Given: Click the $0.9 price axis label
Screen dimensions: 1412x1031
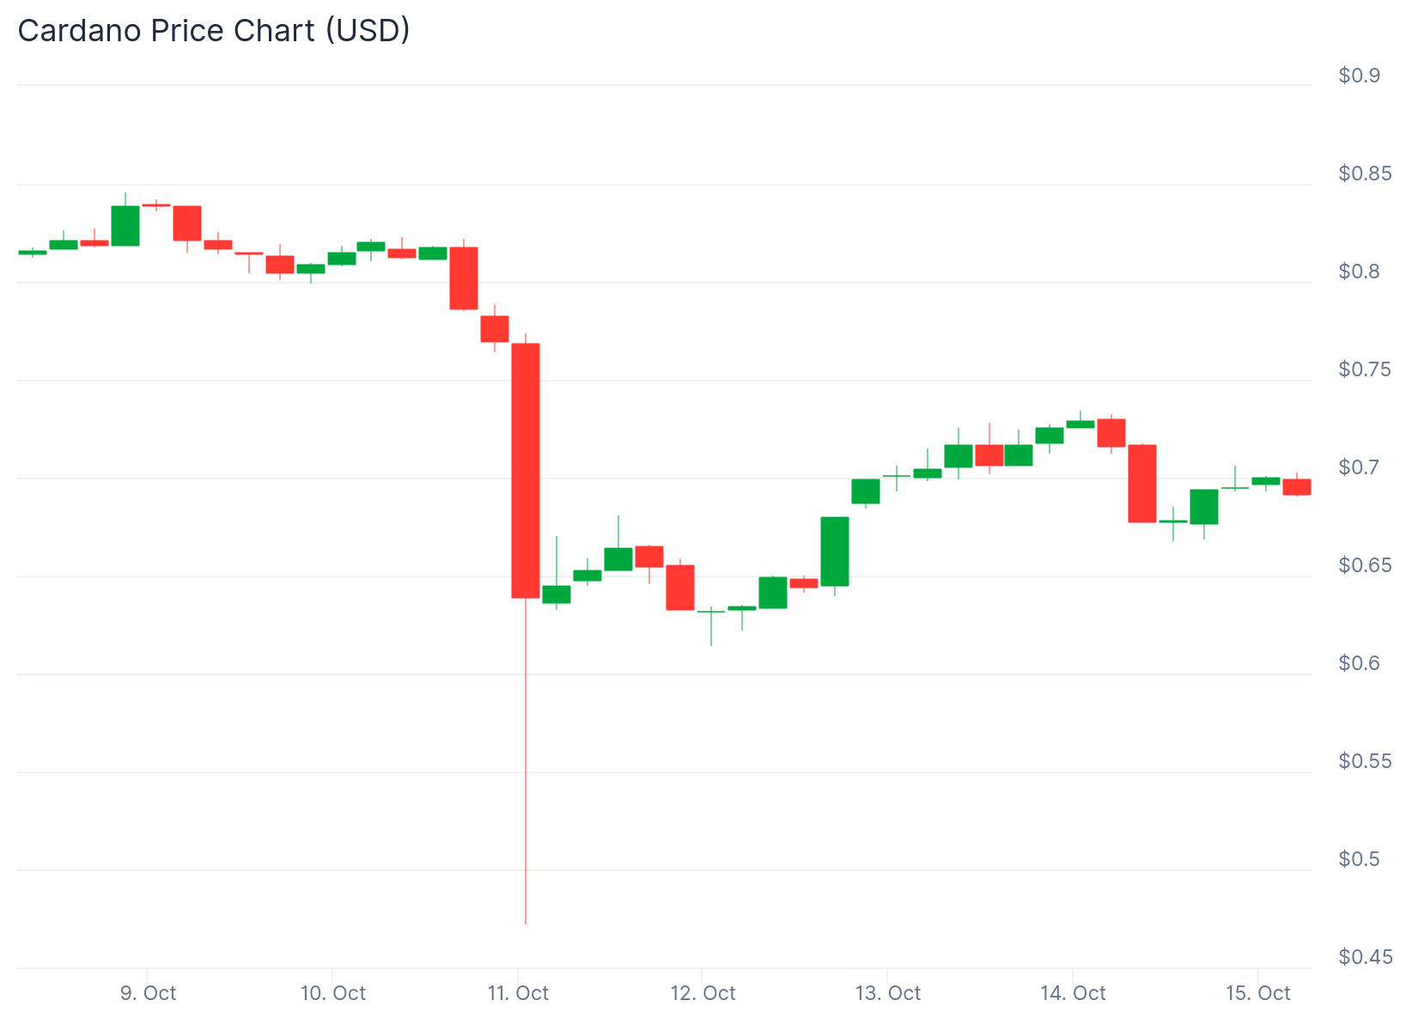Looking at the screenshot, I should point(1360,76).
